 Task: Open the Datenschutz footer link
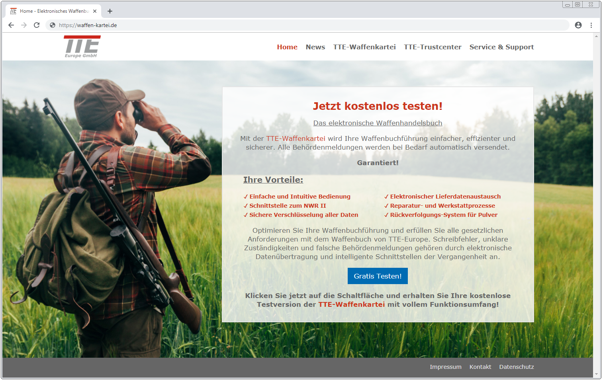517,367
